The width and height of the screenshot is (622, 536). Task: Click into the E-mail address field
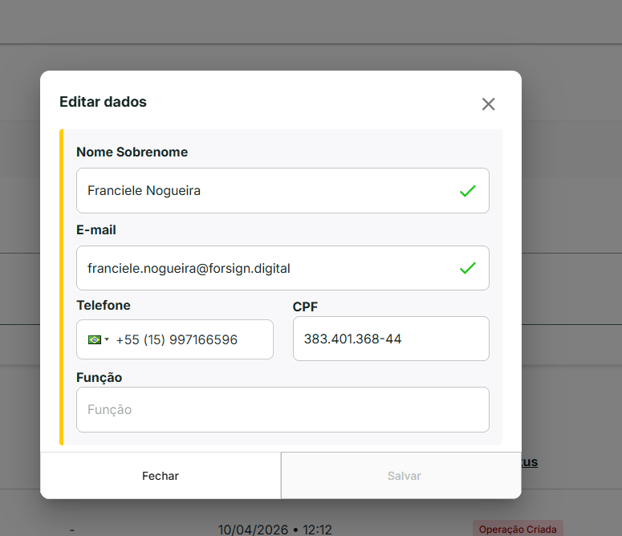pyautogui.click(x=265, y=268)
